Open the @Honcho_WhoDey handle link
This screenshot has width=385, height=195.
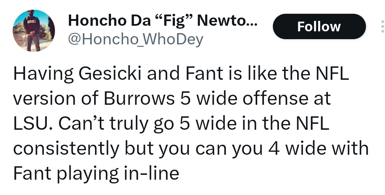point(136,39)
